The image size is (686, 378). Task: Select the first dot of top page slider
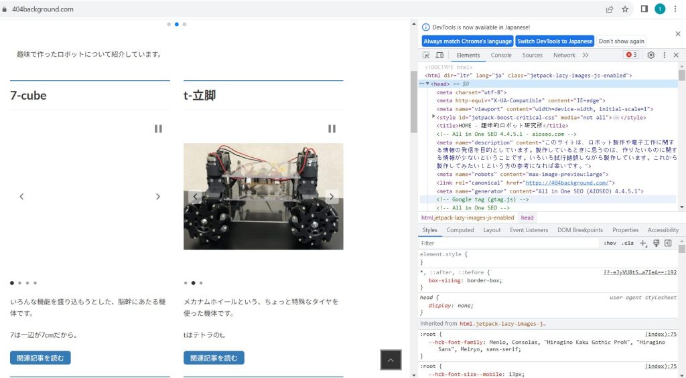coord(169,25)
